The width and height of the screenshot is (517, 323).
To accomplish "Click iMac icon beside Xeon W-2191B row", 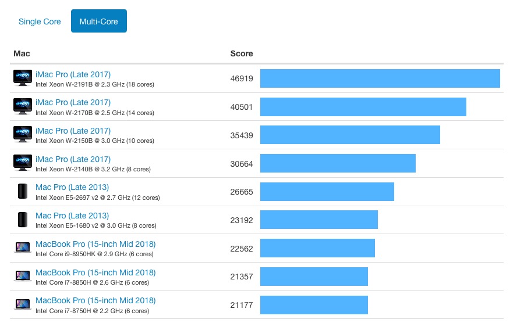I will [23, 78].
